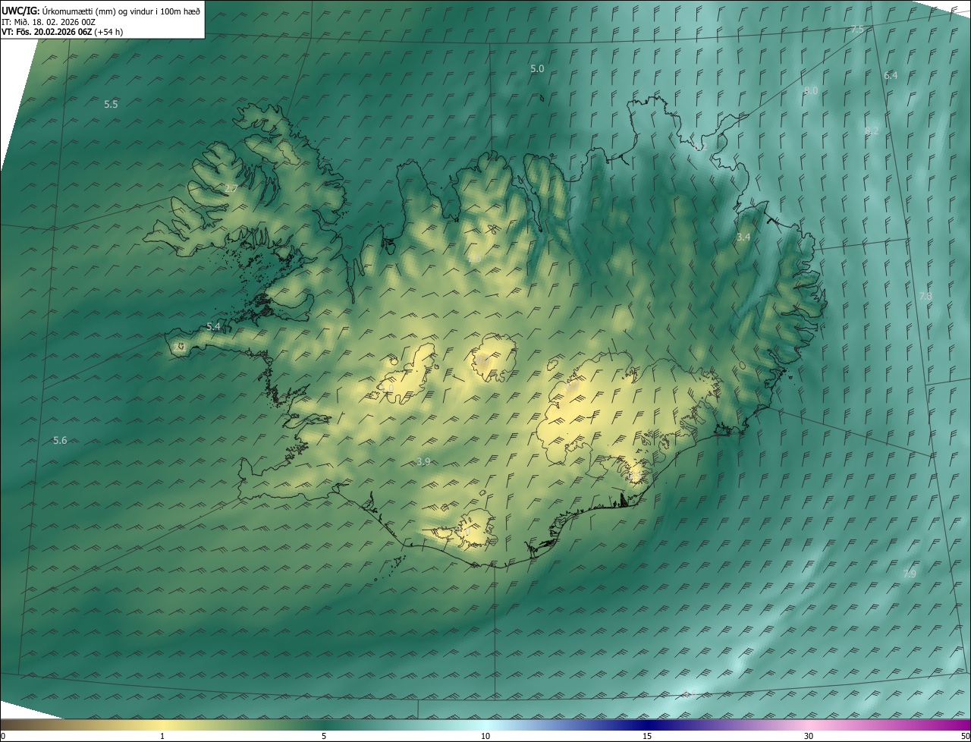Click the 5.5 value label over the northwest sea
Viewport: 971px width, 742px height.
[x=111, y=104]
